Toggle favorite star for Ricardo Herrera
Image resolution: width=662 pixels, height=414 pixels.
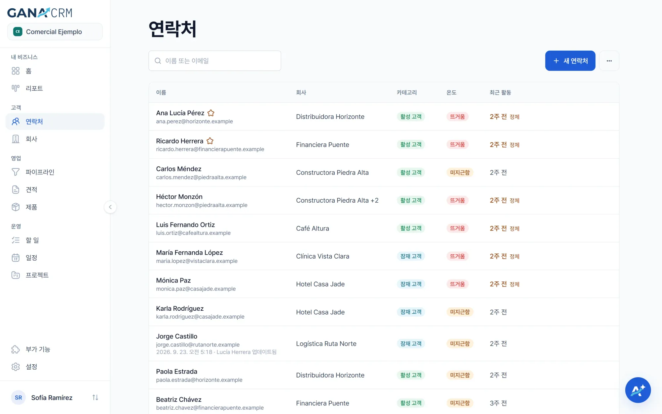210,141
